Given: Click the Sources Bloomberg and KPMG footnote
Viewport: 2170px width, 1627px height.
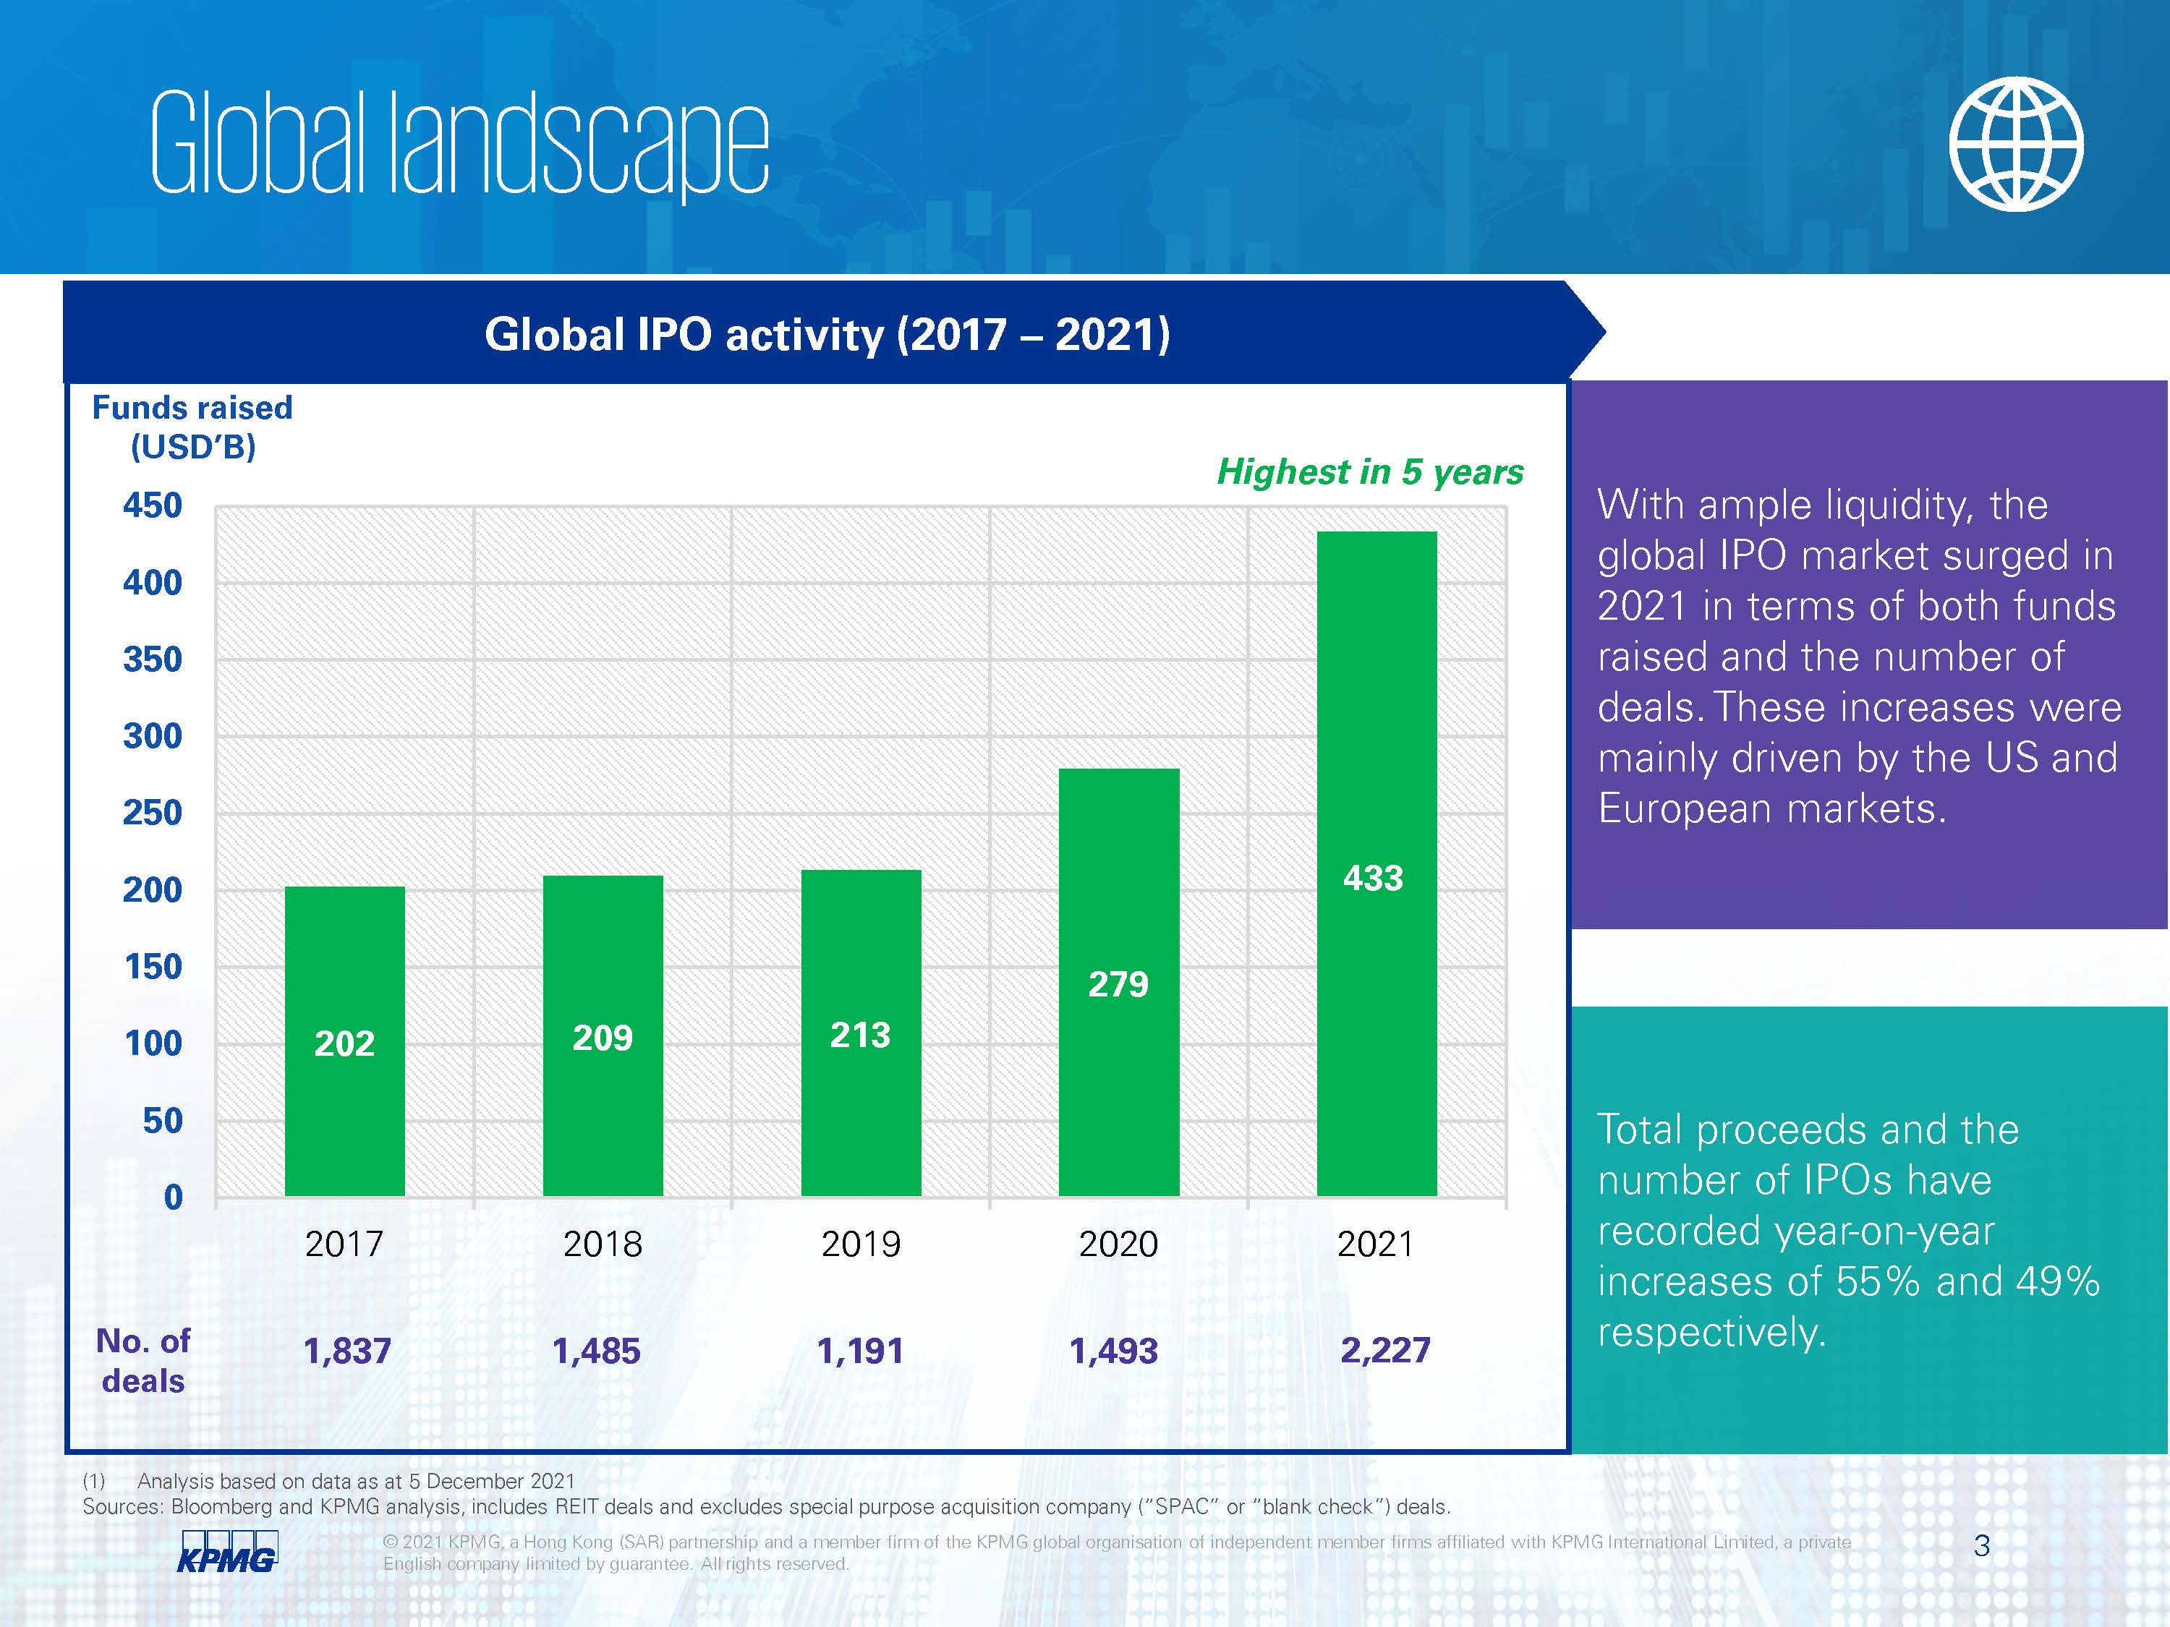Looking at the screenshot, I should 765,1506.
